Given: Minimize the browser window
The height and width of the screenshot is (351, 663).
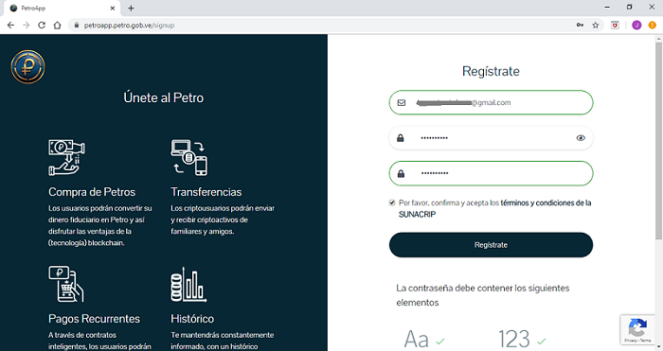Looking at the screenshot, I should (607, 8).
